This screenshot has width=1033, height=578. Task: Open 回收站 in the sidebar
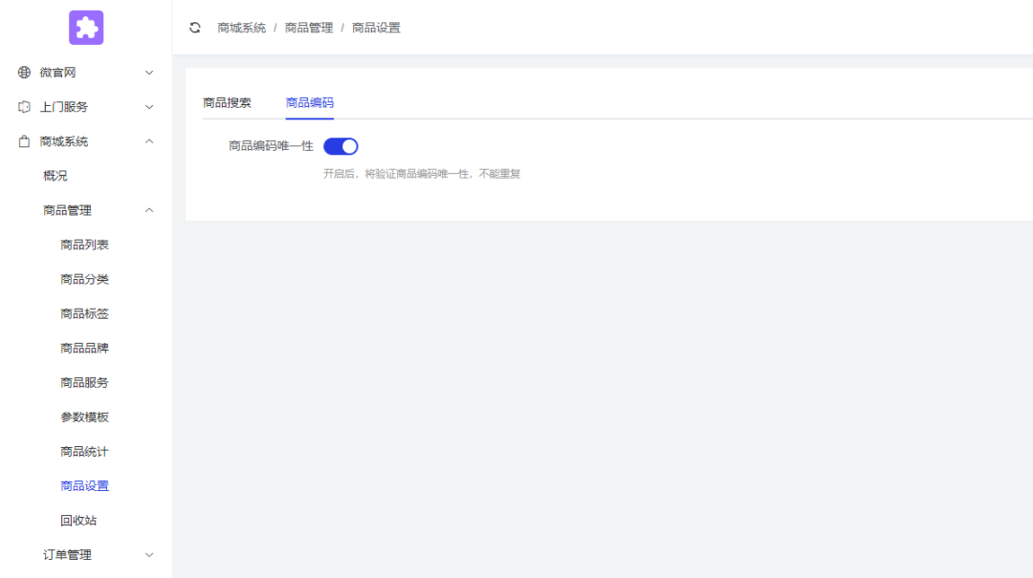coord(78,521)
